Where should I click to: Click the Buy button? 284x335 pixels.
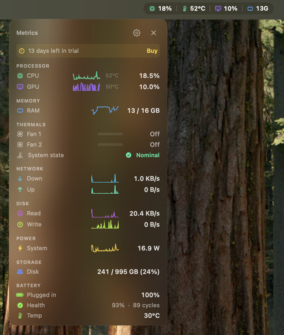[x=152, y=51]
